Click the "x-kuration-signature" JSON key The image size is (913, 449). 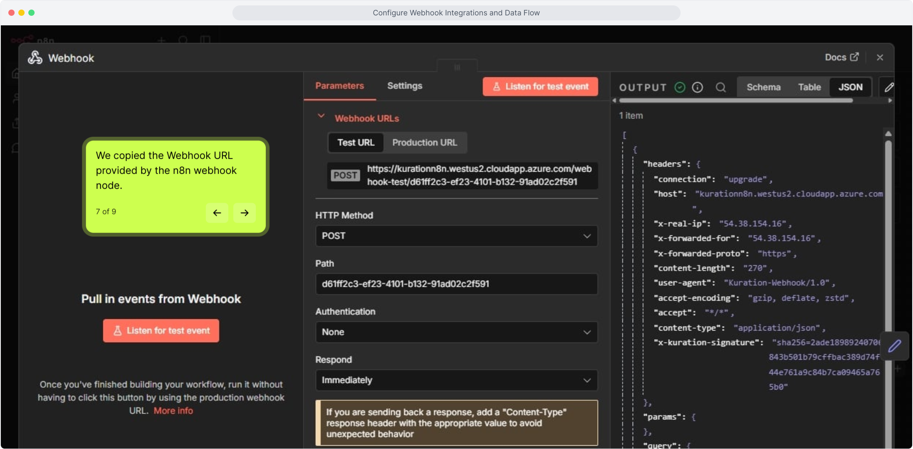[708, 343]
